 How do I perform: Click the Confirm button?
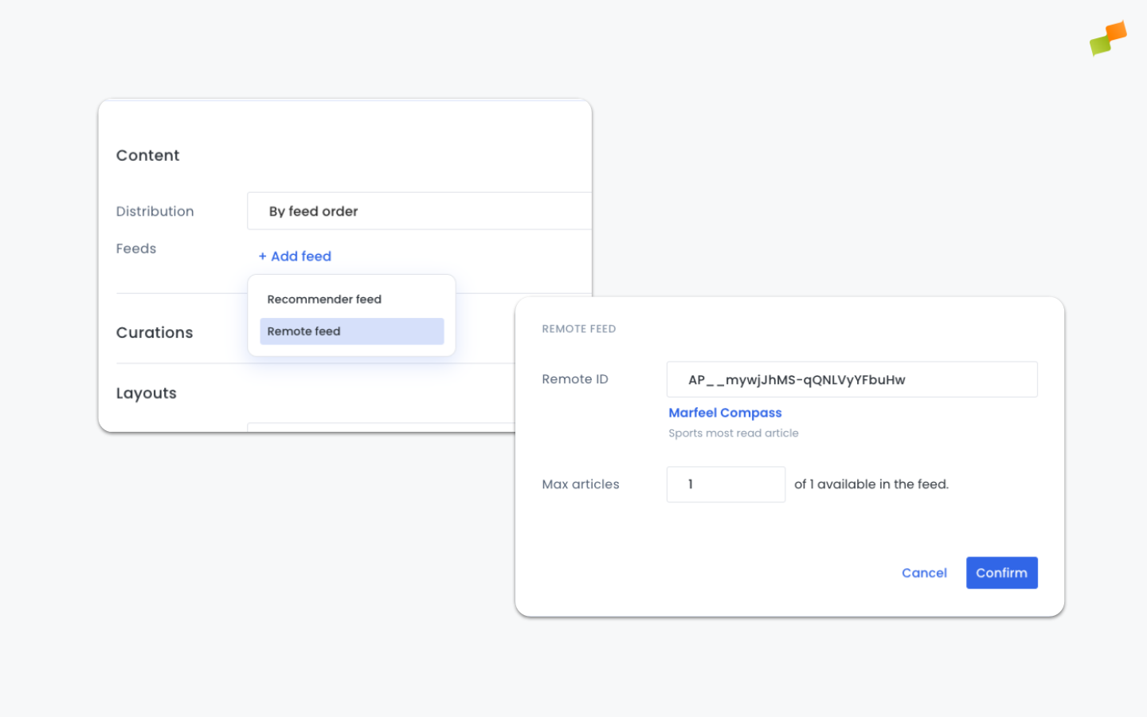[1001, 573]
